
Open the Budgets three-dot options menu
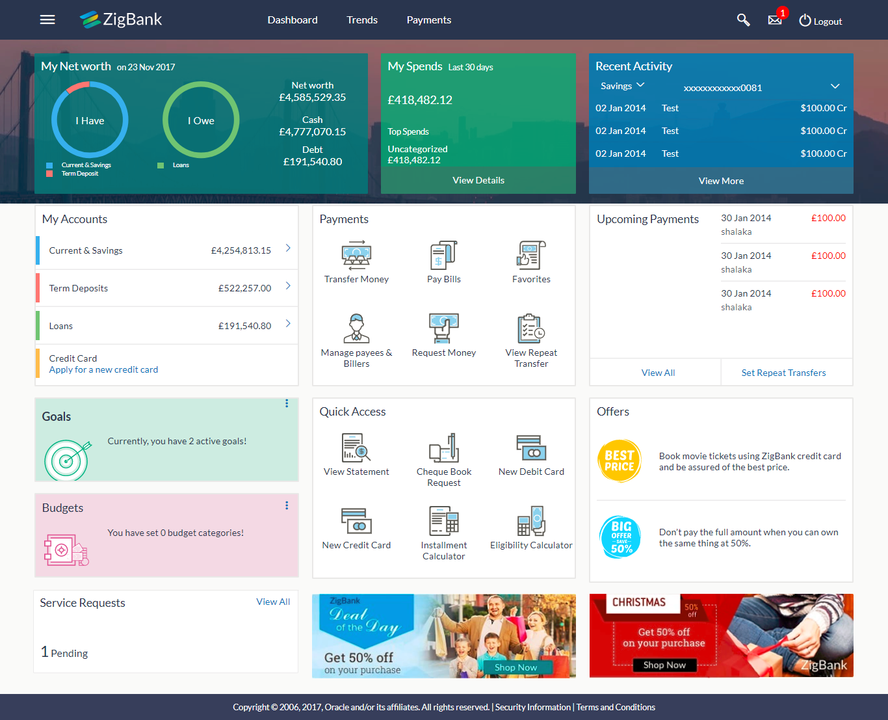pos(287,505)
